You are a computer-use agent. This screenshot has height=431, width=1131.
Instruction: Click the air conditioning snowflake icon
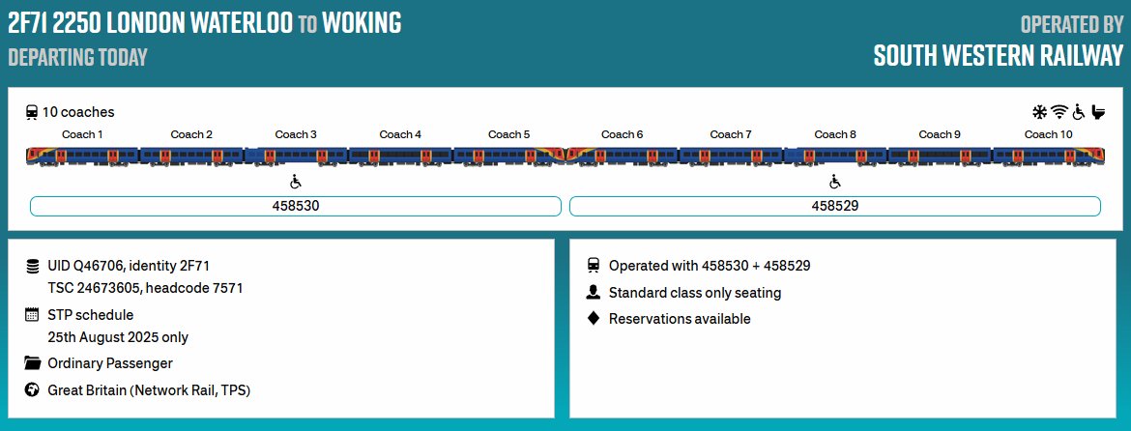1039,112
